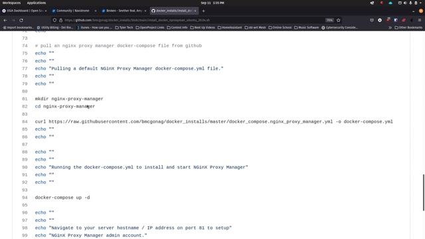Open the Pocket shield toolbar icon
This screenshot has height=239, width=425.
(x=372, y=20)
